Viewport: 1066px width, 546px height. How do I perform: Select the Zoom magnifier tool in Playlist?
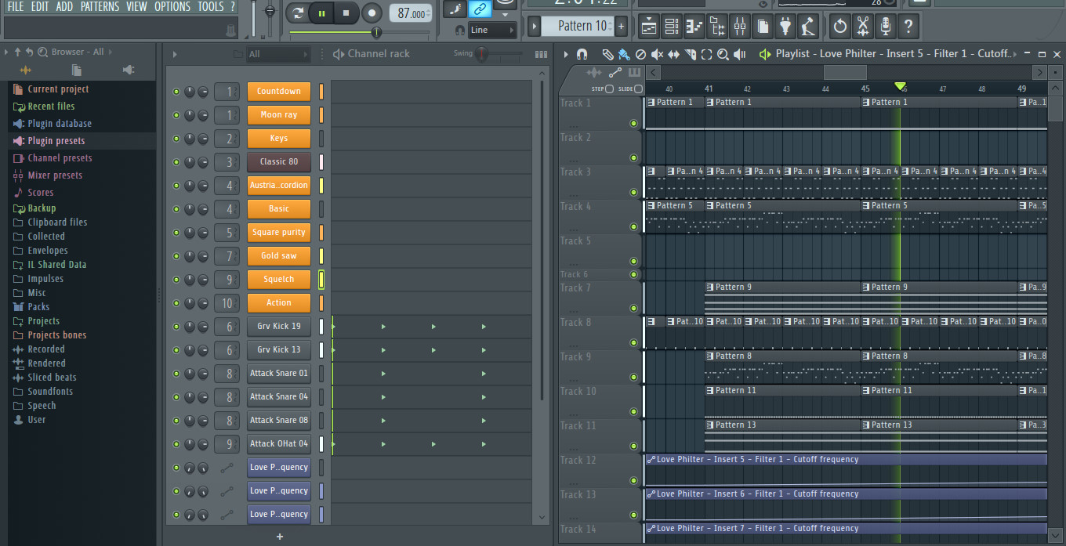click(723, 54)
